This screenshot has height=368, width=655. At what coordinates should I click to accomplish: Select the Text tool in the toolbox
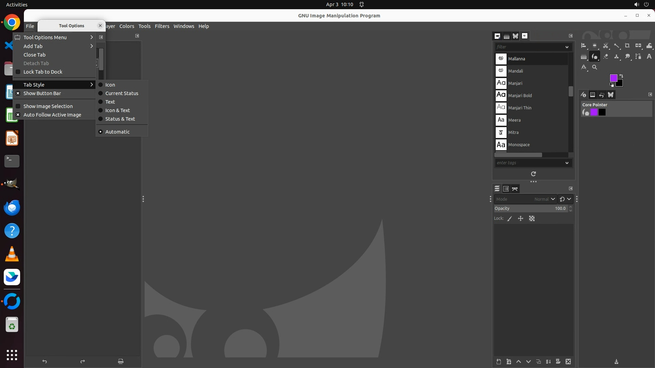click(x=649, y=57)
